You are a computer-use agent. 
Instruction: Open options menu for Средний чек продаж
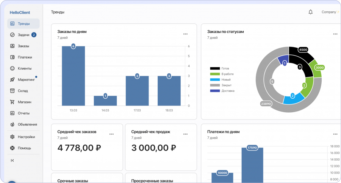(185, 134)
